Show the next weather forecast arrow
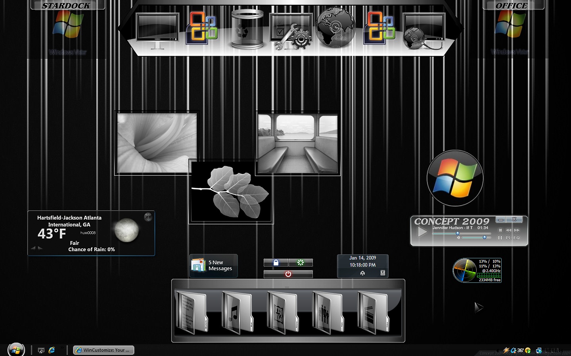The width and height of the screenshot is (571, 356). [40, 248]
